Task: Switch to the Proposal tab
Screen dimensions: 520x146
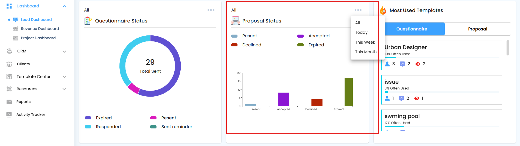Action: pos(477,29)
